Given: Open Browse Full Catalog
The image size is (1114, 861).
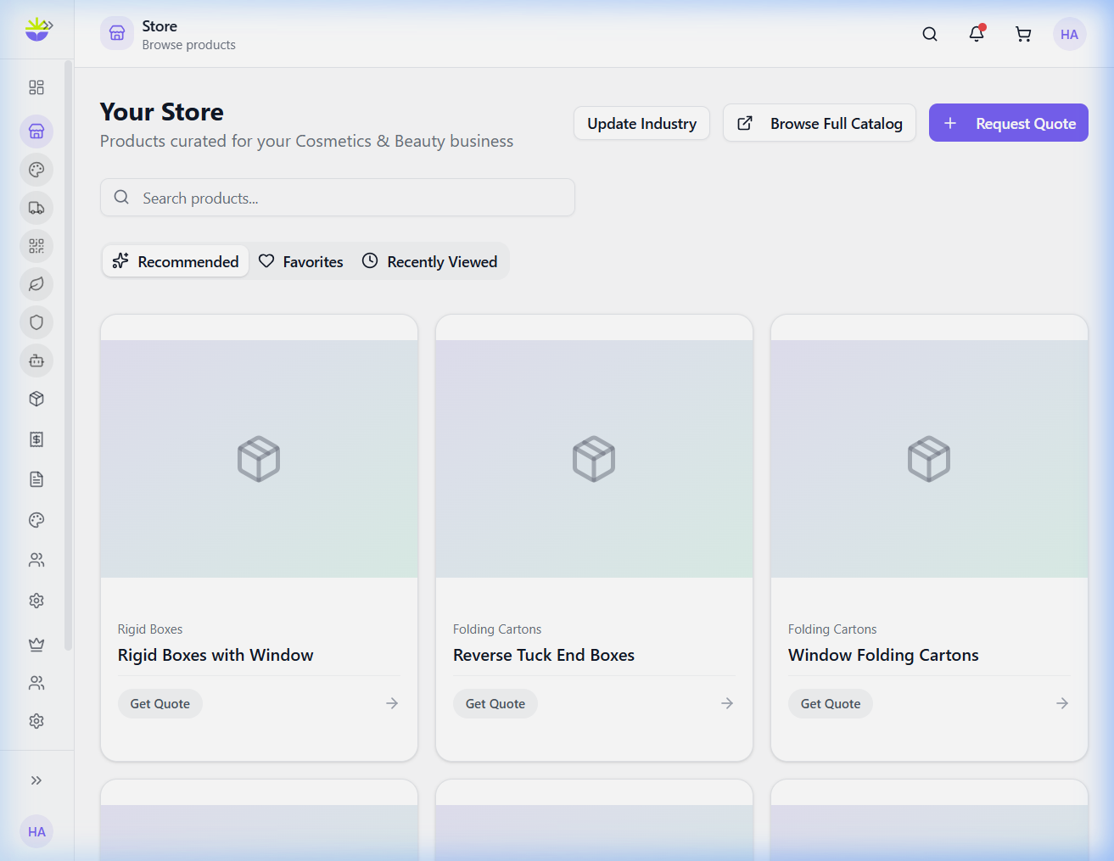Looking at the screenshot, I should pos(820,123).
